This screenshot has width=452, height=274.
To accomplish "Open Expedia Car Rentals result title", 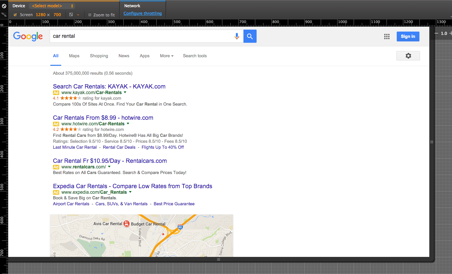I will click(x=133, y=186).
